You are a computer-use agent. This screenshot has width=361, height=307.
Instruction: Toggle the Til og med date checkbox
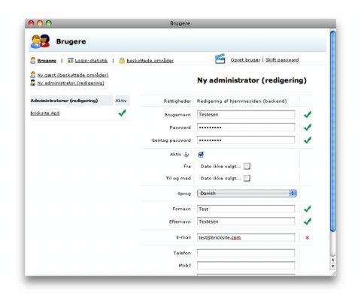(247, 178)
